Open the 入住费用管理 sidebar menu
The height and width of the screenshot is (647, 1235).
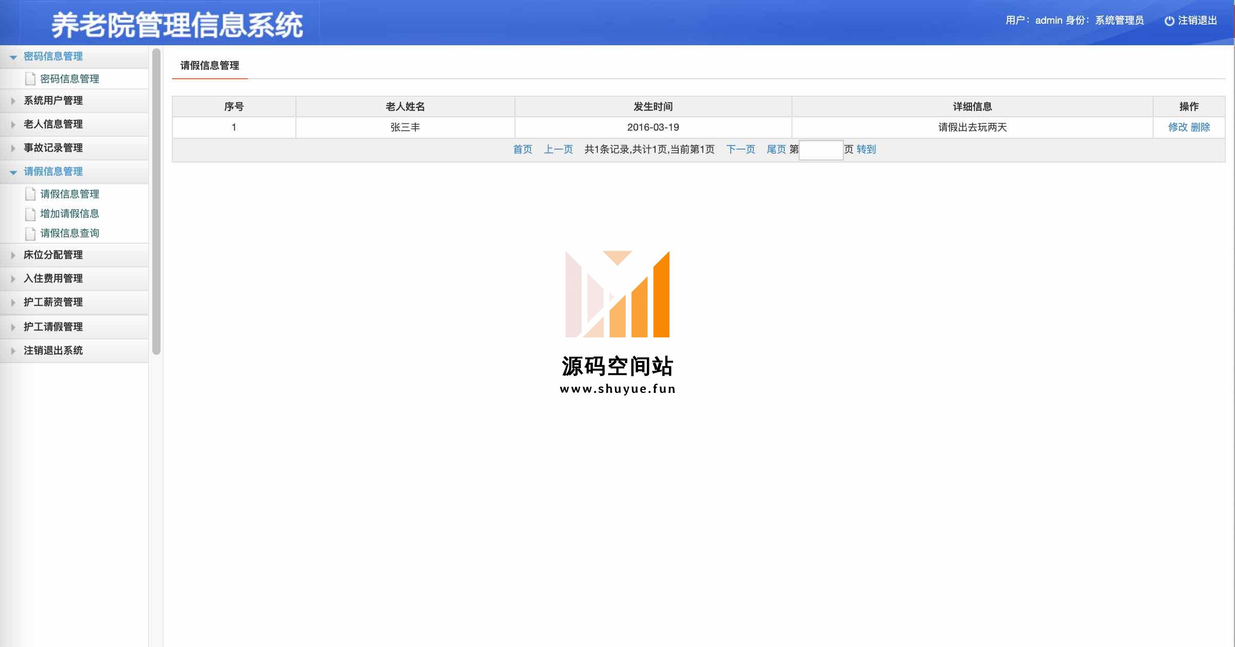(74, 279)
